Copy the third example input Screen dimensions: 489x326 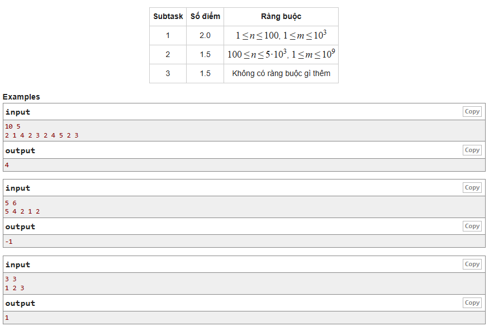472,264
